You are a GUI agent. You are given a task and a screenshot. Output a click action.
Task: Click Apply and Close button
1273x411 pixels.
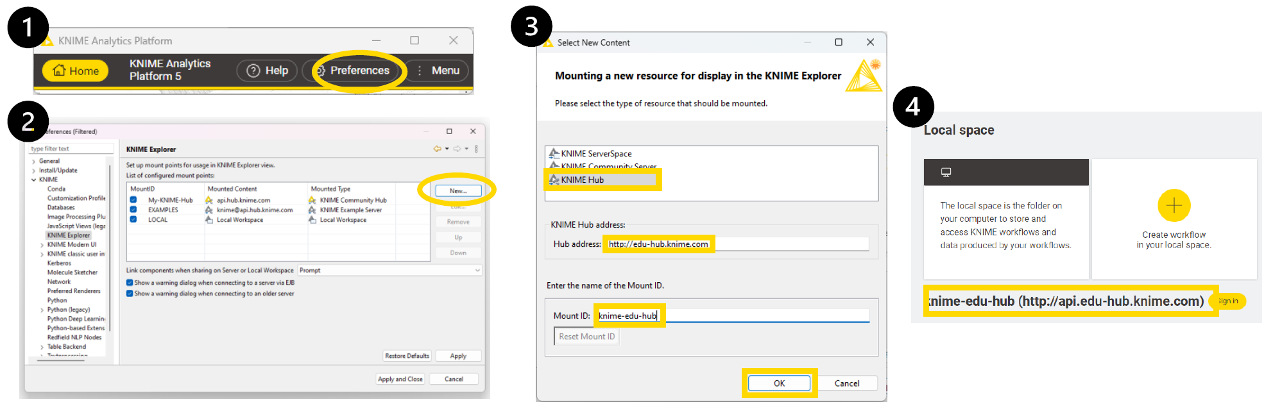tap(400, 379)
